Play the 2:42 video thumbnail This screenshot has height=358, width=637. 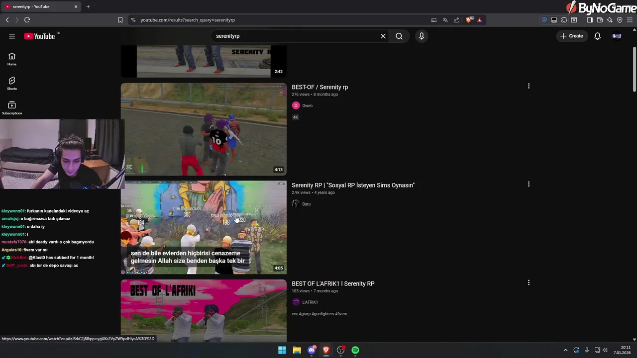(204, 62)
